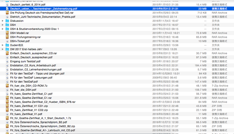Click the DSH folder icon

tap(7, 25)
